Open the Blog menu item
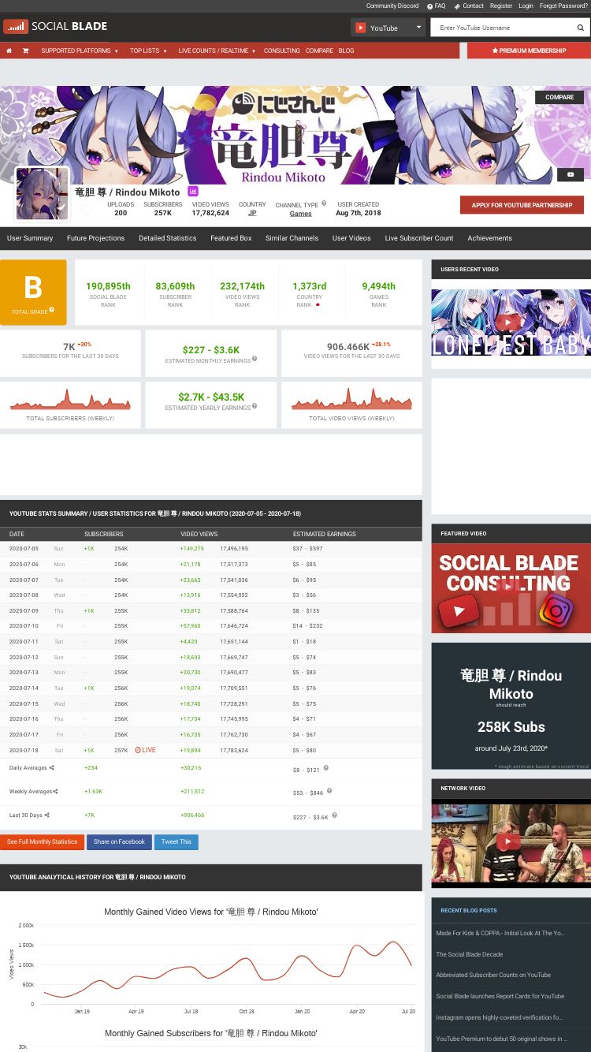The image size is (591, 1052). 346,50
